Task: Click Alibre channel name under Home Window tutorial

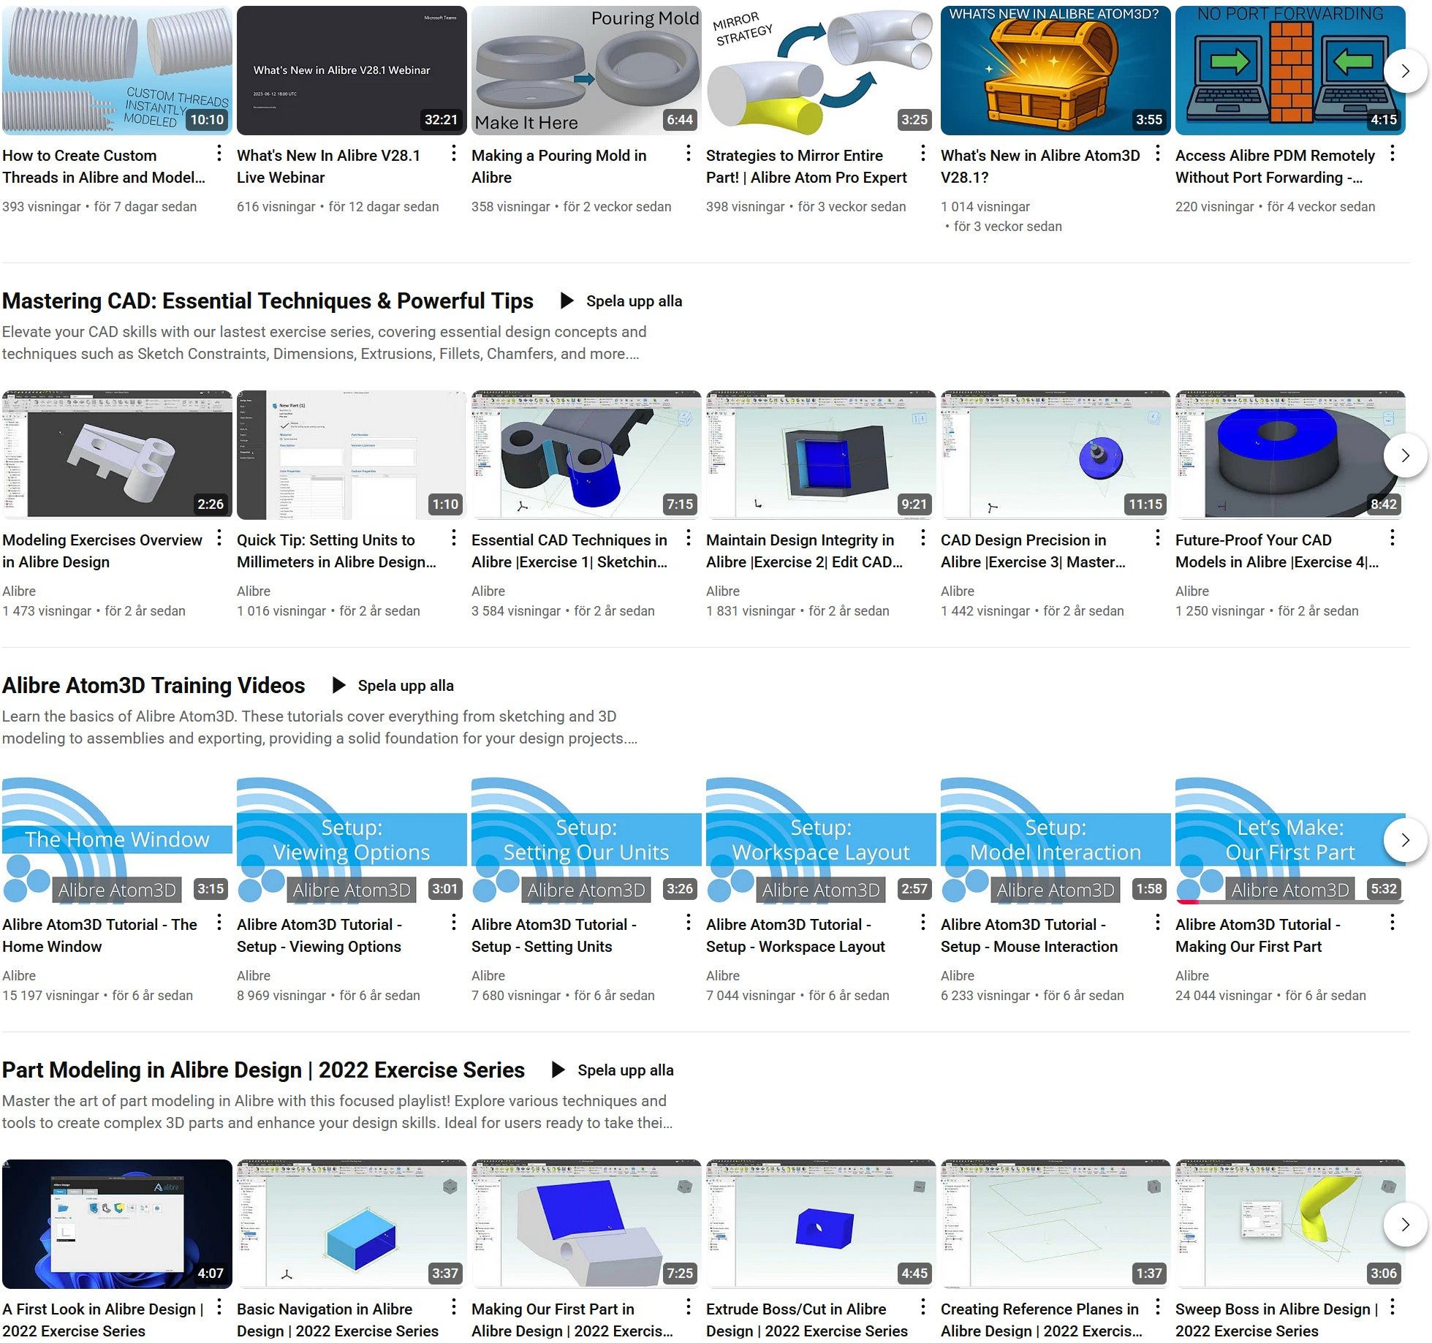Action: (x=19, y=976)
